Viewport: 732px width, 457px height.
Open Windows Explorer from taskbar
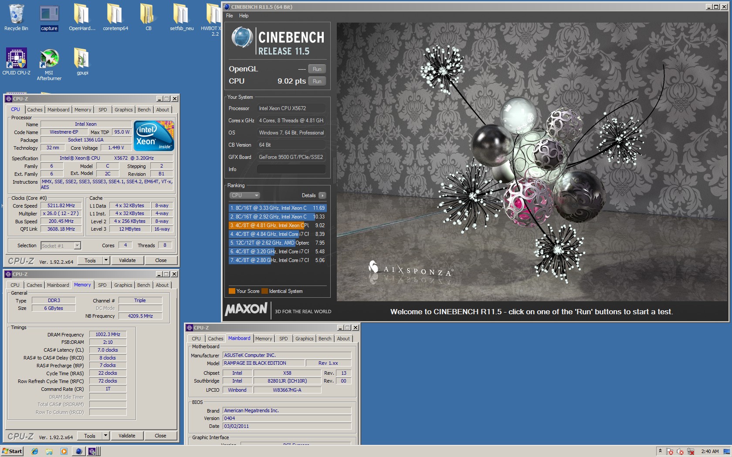pyautogui.click(x=49, y=451)
